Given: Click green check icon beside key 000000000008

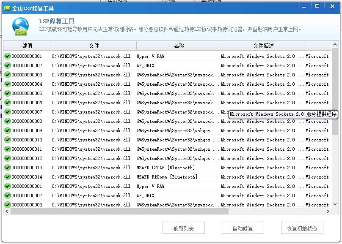Looking at the screenshot, I should (x=8, y=121).
